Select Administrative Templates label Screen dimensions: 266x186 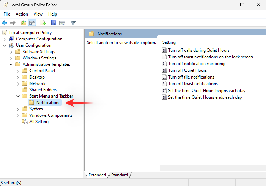tap(46, 64)
